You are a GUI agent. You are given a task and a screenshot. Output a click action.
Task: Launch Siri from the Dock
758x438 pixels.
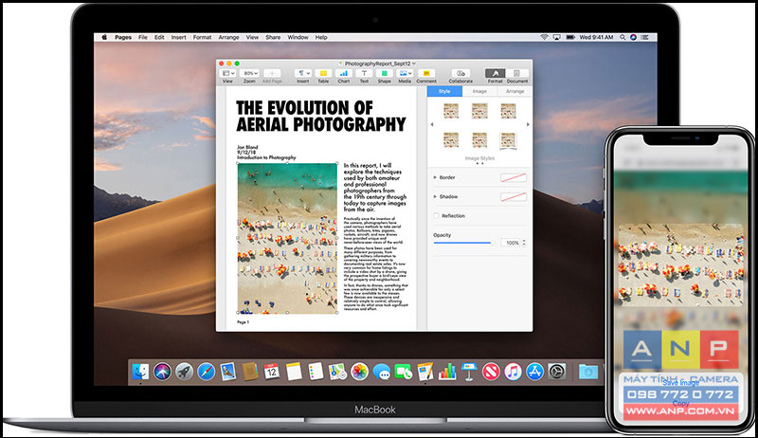coord(162,372)
